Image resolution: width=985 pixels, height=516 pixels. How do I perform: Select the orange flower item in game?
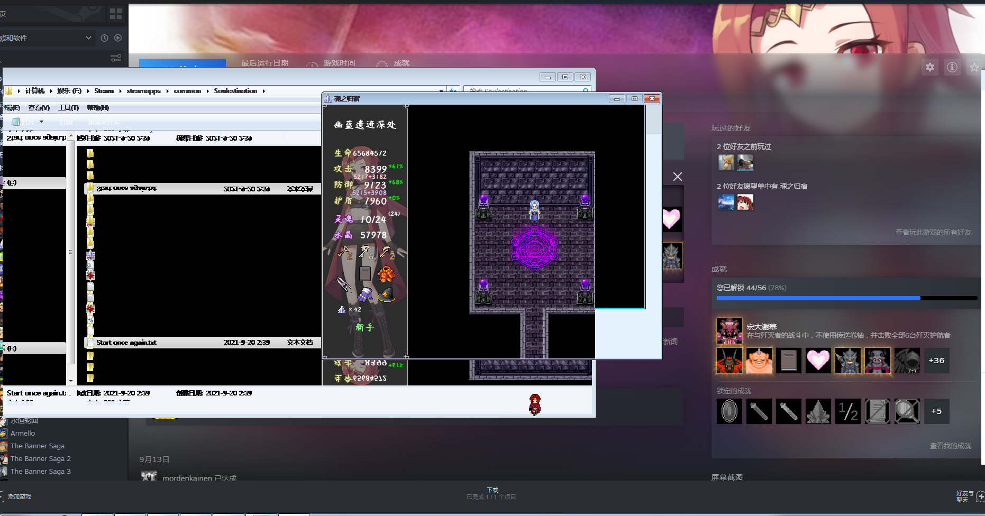pyautogui.click(x=386, y=274)
